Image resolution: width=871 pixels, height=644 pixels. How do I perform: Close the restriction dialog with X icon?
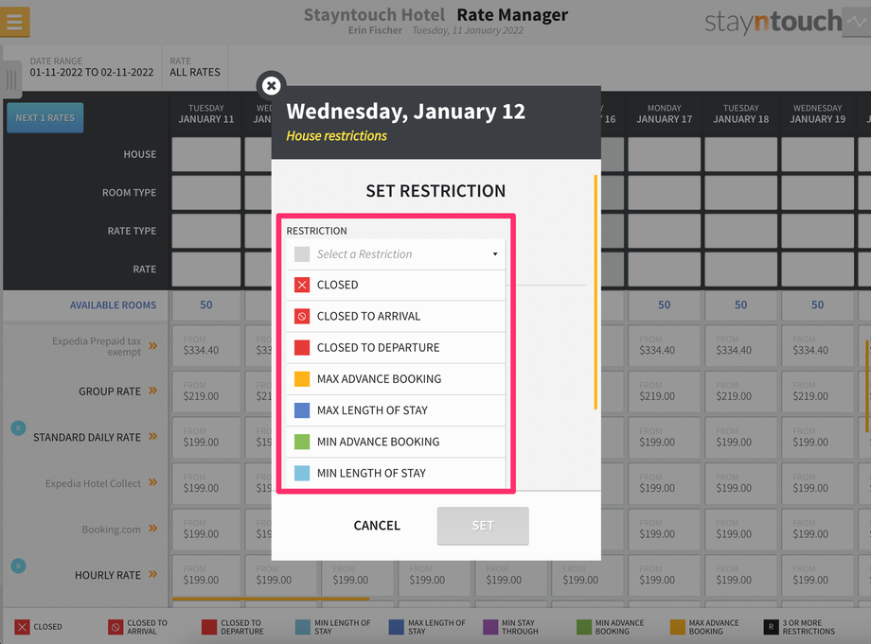[x=271, y=85]
